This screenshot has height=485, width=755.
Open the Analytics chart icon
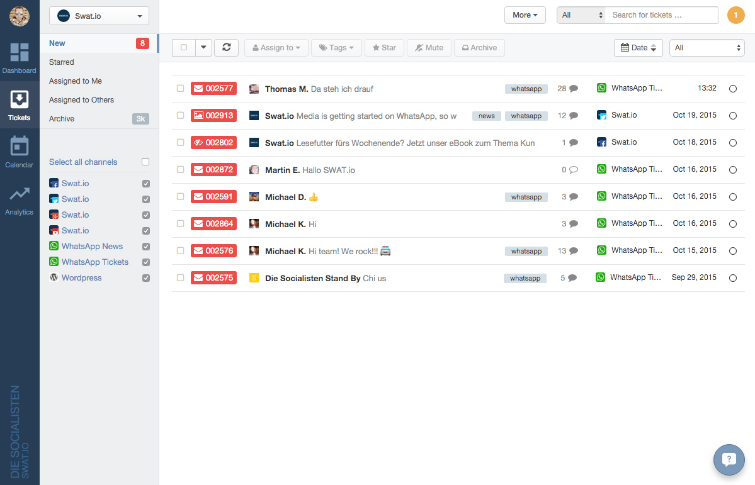tap(20, 195)
